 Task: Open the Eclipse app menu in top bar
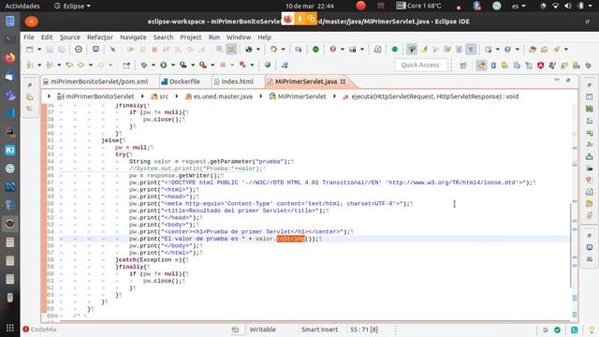[x=72, y=7]
